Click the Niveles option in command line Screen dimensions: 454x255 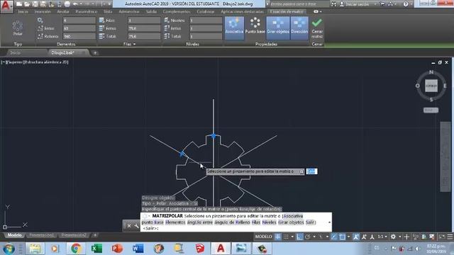point(270,222)
